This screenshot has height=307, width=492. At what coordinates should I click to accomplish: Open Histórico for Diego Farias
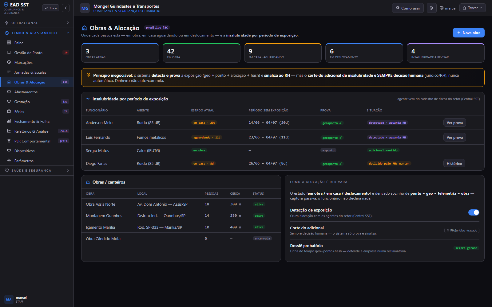pos(454,163)
